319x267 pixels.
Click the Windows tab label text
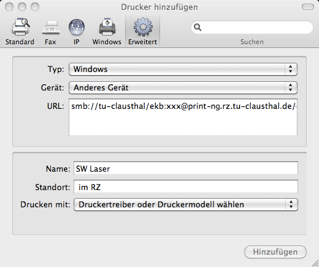pyautogui.click(x=107, y=42)
